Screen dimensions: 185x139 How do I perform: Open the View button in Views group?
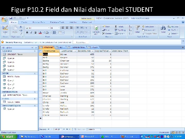5,30
